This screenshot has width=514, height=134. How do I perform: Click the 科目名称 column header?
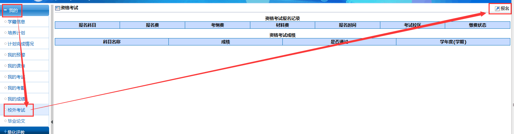[112, 42]
